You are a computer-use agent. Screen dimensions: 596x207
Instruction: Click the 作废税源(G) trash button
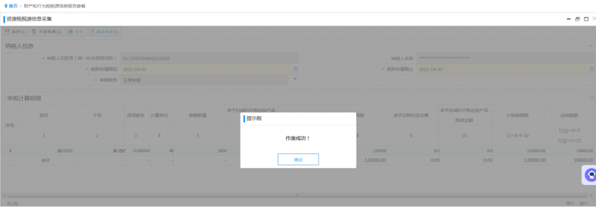(47, 32)
